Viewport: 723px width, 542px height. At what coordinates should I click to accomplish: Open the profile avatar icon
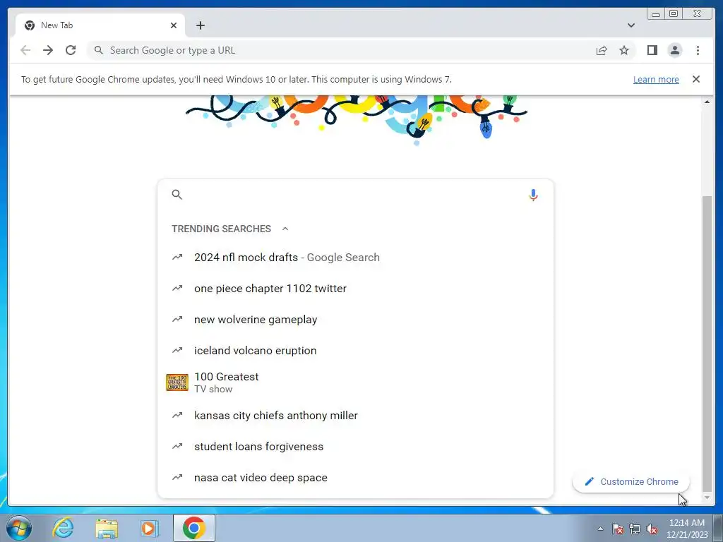coord(675,50)
